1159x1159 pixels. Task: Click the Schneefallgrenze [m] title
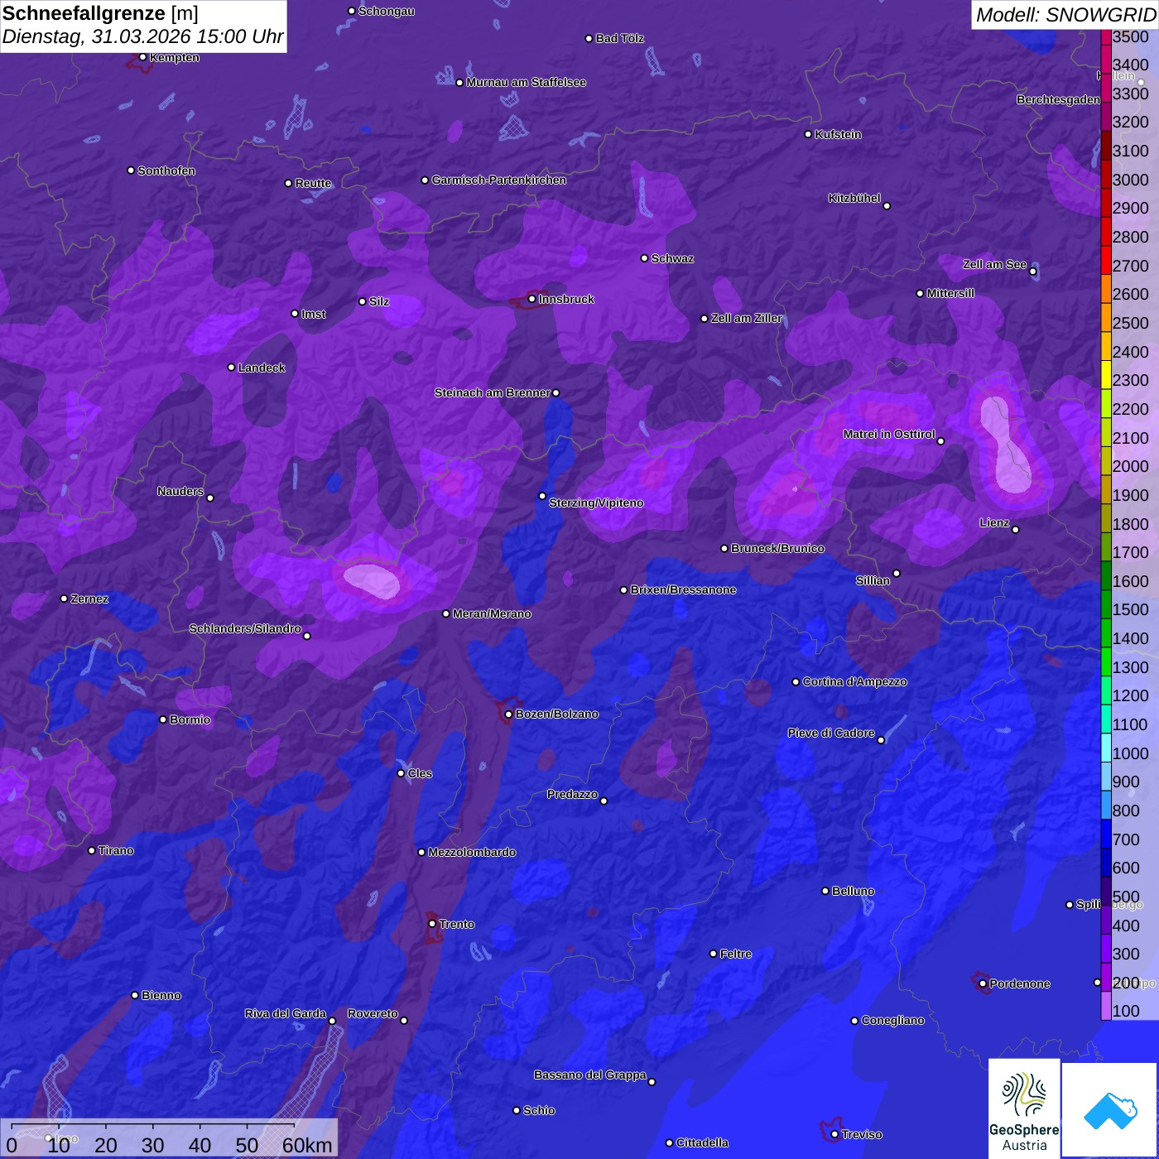click(100, 13)
